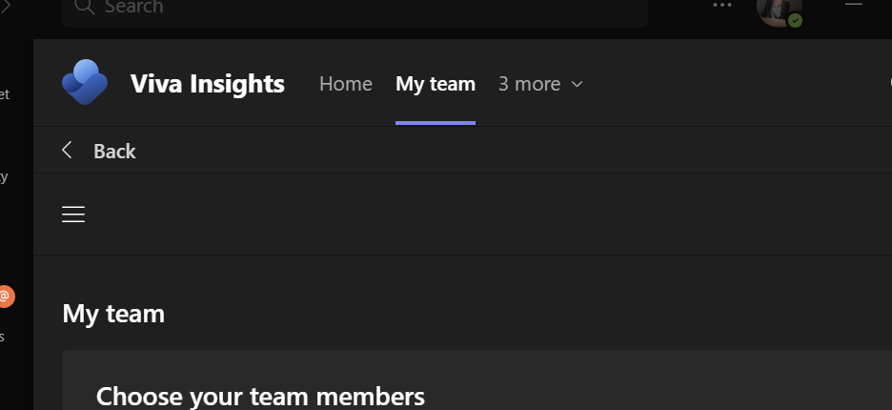Click the magnifier icon in the search bar
892x410 pixels.
(84, 8)
